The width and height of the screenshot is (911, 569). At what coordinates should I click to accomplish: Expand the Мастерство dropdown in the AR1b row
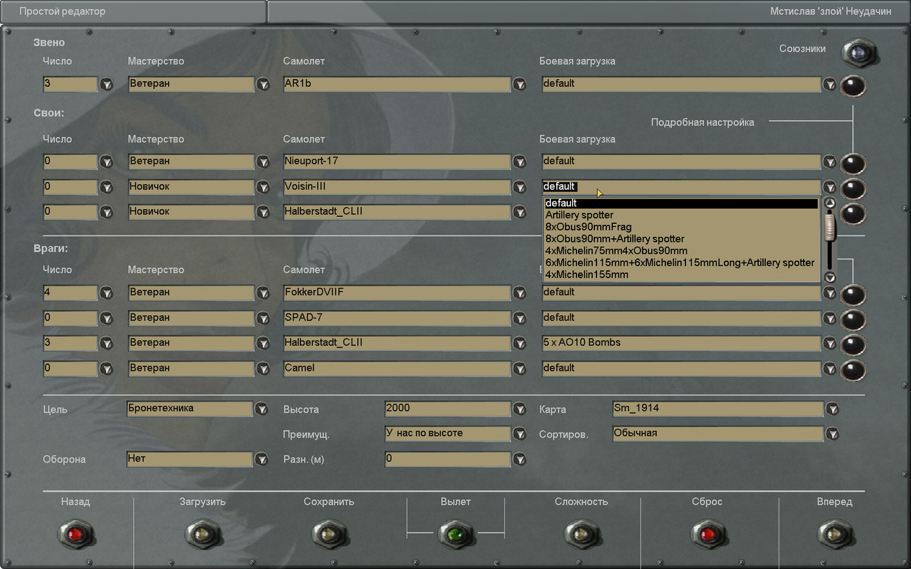point(263,85)
